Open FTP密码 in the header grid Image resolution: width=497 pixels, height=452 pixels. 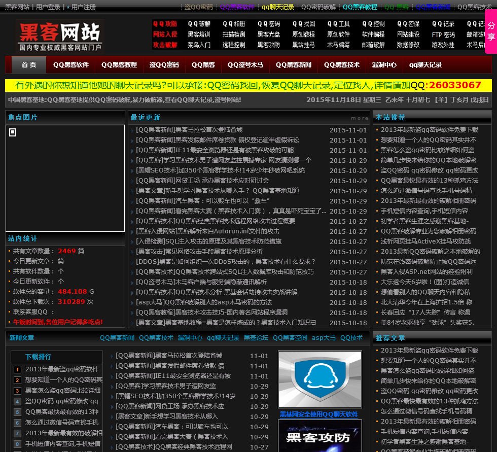(x=443, y=34)
